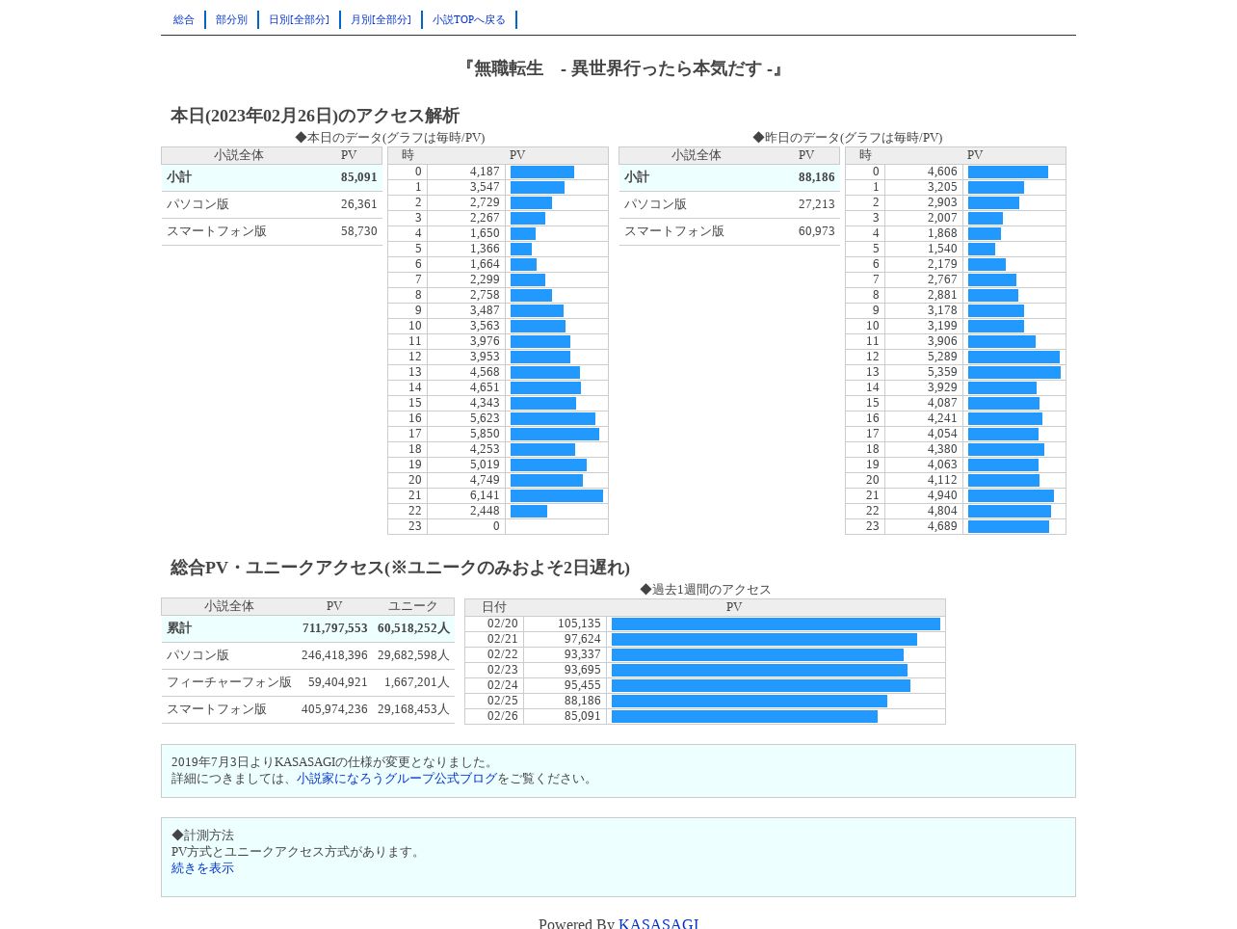The width and height of the screenshot is (1237, 929).
Task: Select the フィーチャーフォン版 cumulative row
Action: pos(308,682)
